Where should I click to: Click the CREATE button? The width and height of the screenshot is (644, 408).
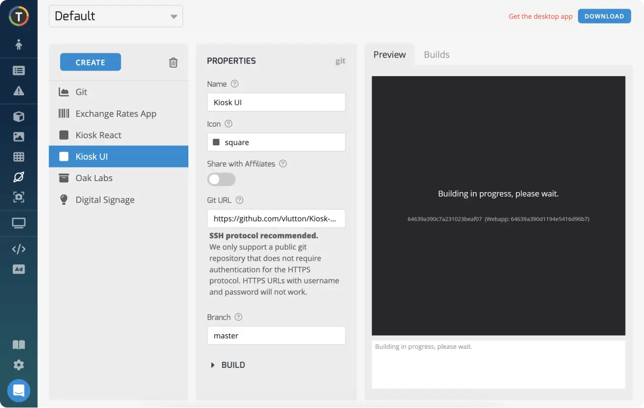click(x=90, y=62)
